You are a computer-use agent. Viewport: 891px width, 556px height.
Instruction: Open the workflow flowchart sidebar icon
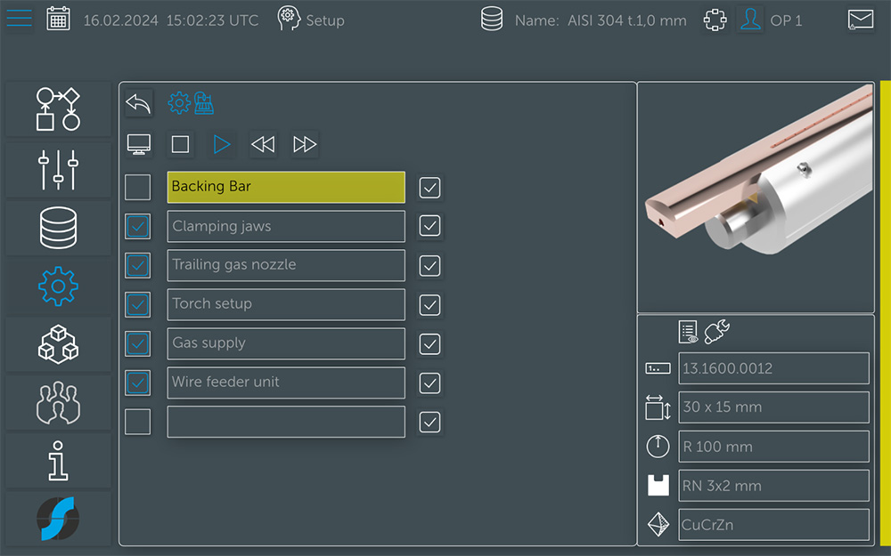58,109
